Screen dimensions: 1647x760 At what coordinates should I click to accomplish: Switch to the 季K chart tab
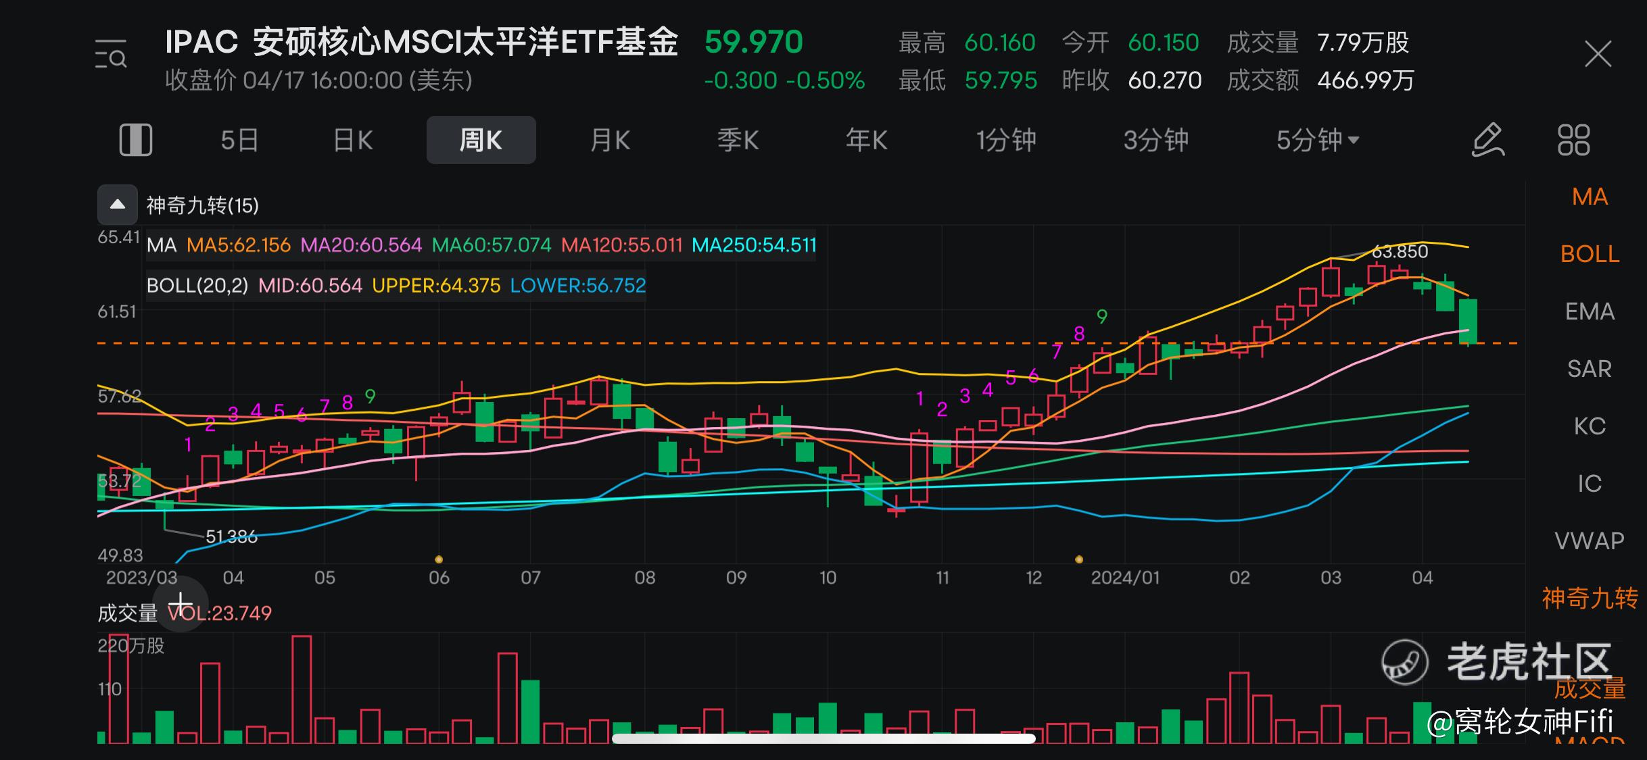[x=738, y=141]
